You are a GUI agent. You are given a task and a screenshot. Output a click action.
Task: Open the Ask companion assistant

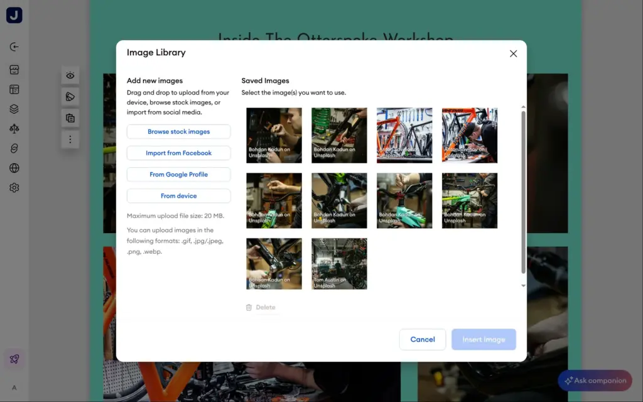[x=595, y=381]
